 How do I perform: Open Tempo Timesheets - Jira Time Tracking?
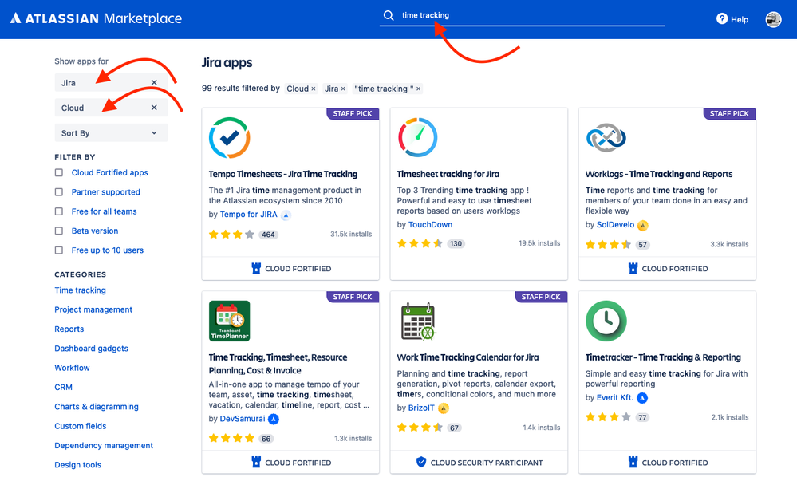click(283, 174)
